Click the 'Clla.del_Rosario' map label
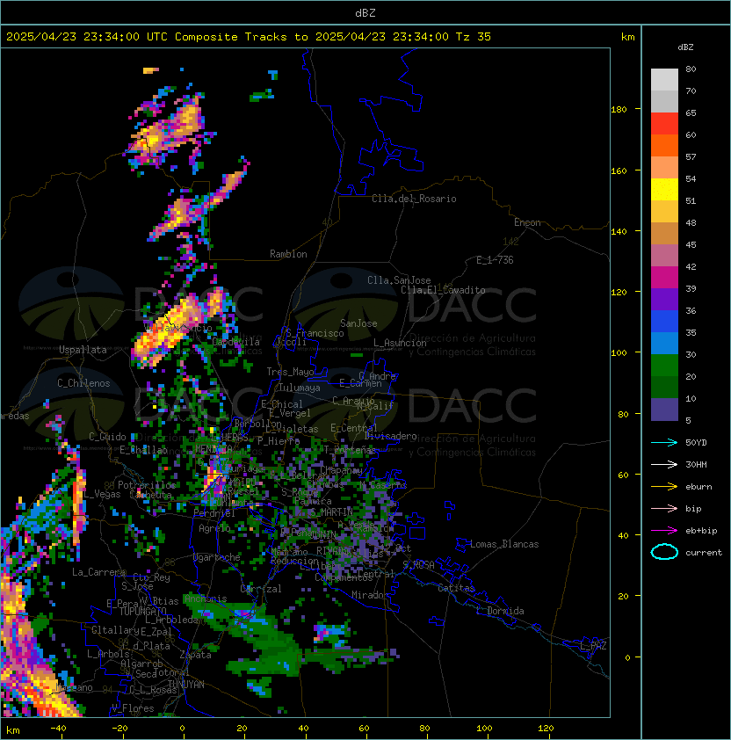 (x=414, y=199)
